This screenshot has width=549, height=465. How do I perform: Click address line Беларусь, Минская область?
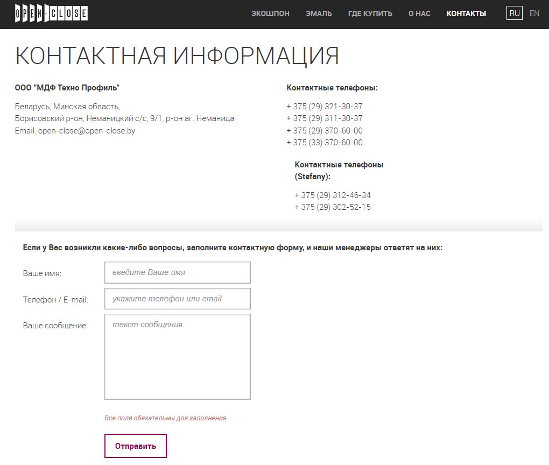pyautogui.click(x=68, y=107)
